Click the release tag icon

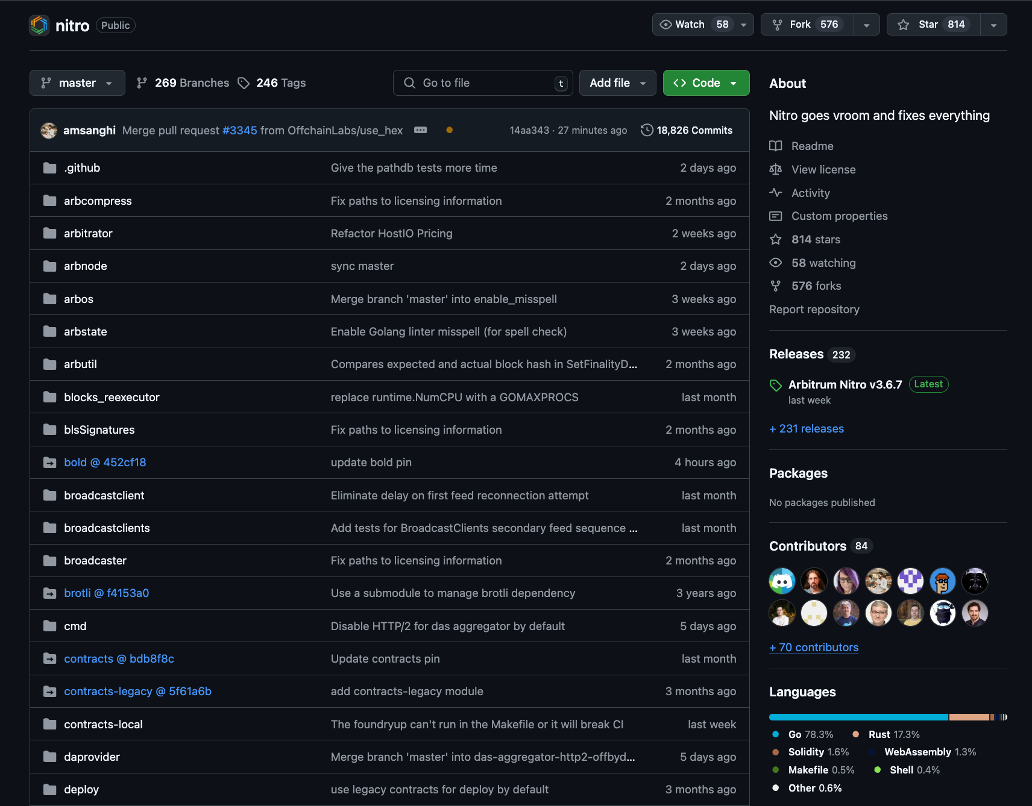776,385
